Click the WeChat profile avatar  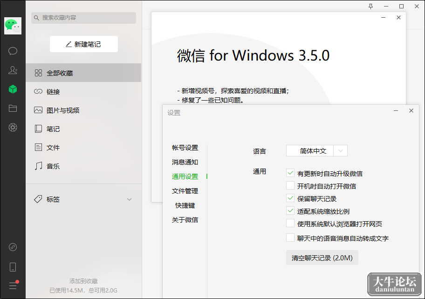[13, 26]
